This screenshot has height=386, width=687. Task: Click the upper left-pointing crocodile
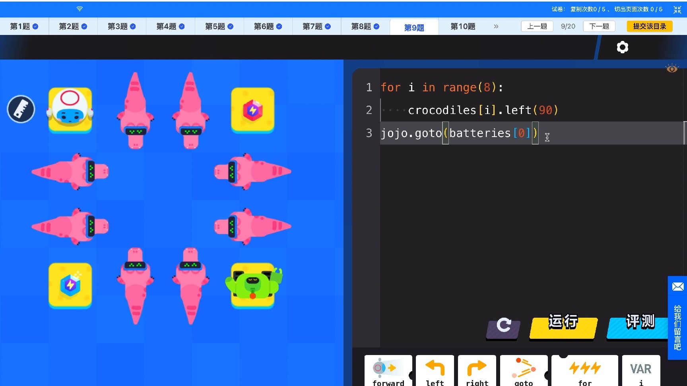coord(70,172)
